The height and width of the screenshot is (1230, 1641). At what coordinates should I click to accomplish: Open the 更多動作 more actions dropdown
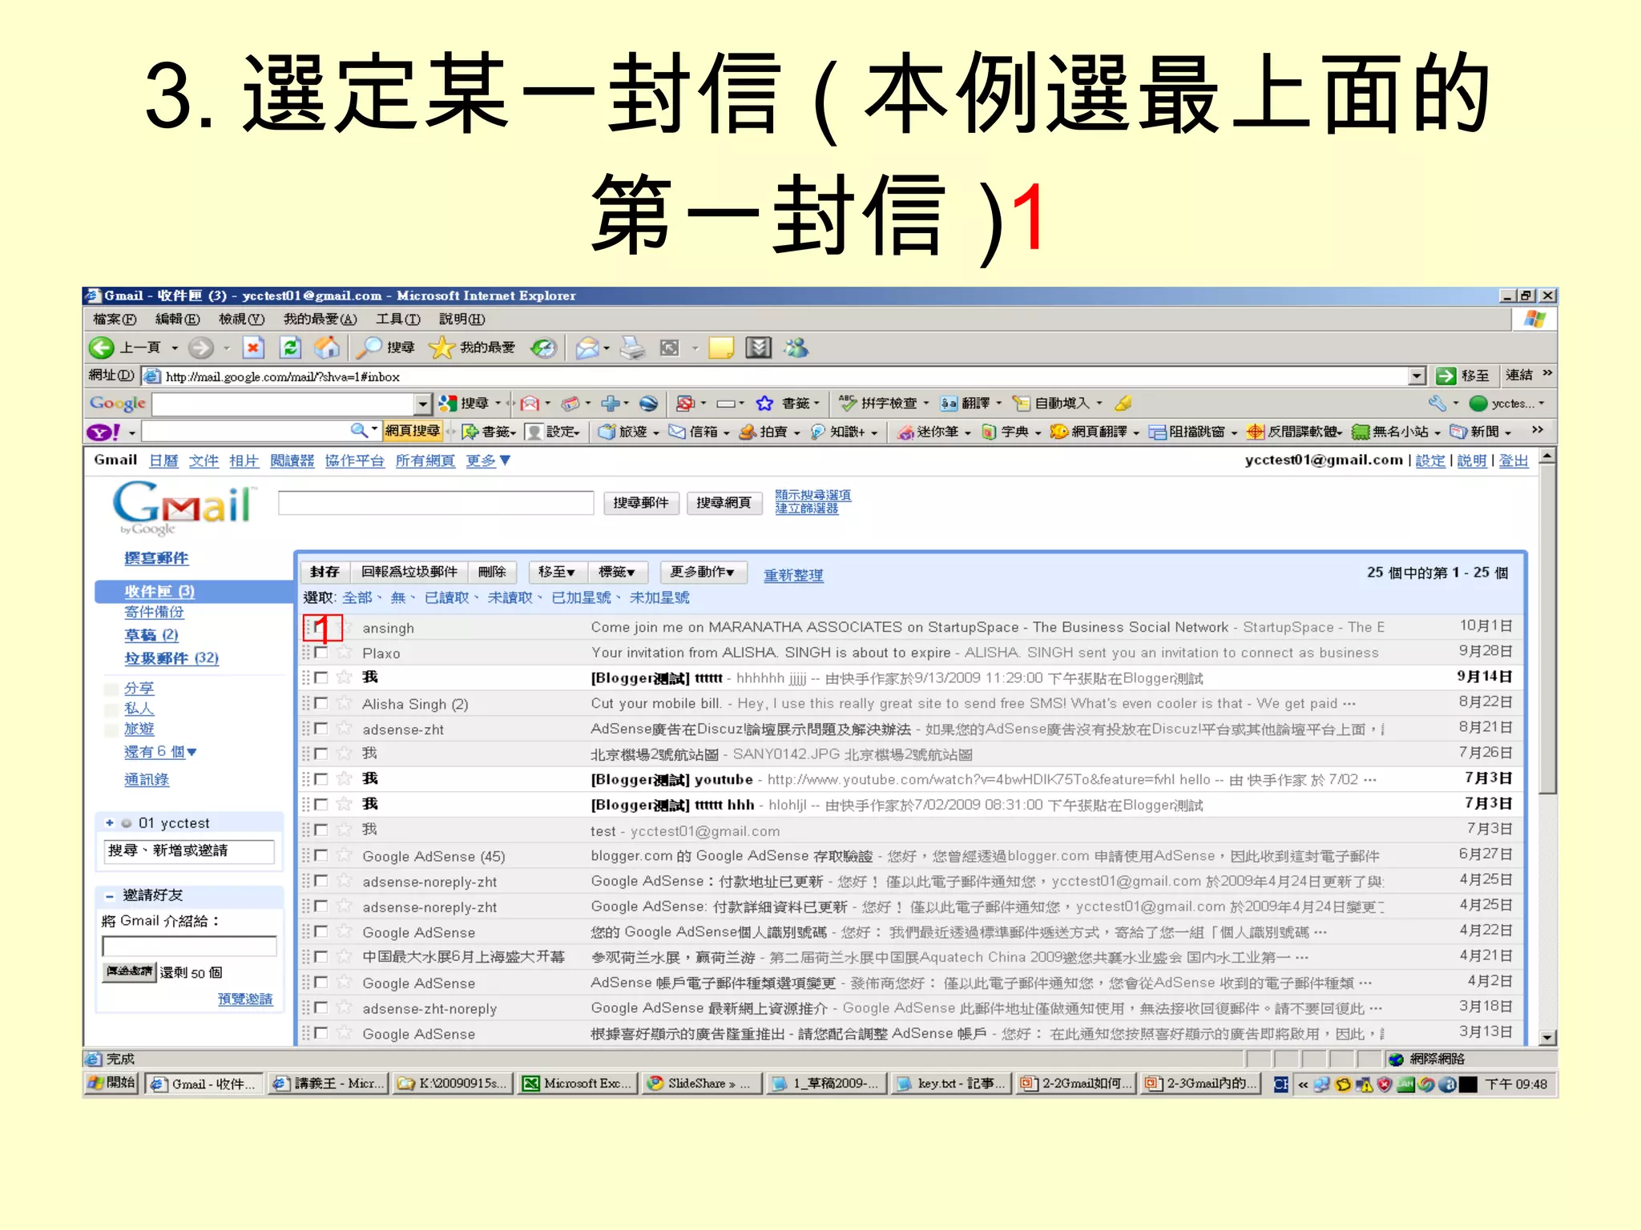coord(703,572)
